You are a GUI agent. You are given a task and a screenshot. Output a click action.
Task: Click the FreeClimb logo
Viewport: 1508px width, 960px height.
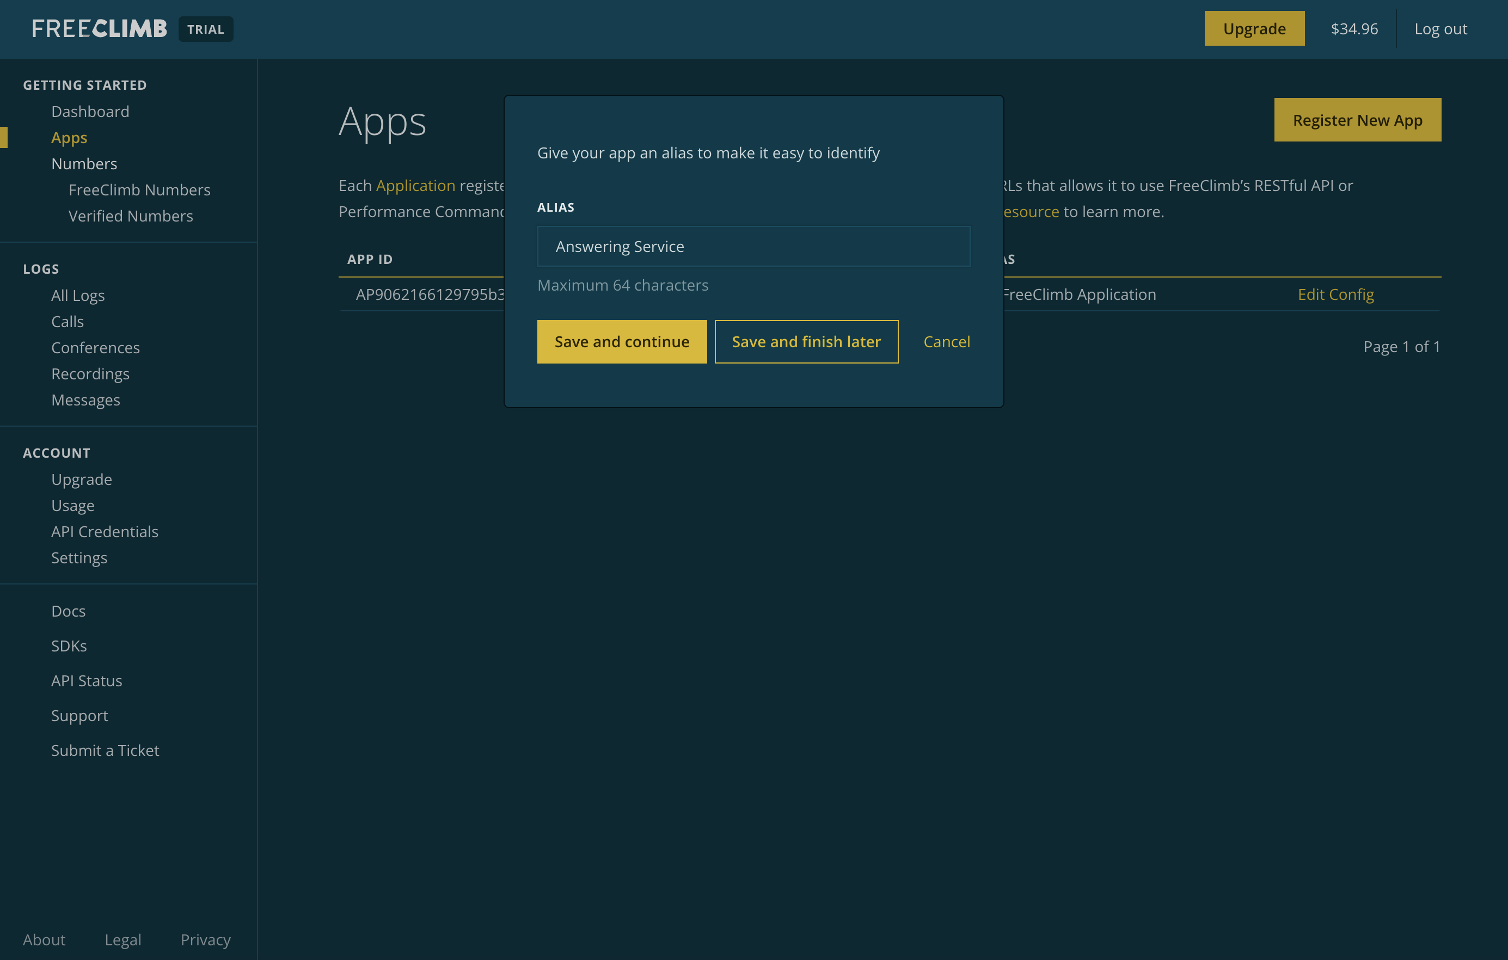pos(100,29)
